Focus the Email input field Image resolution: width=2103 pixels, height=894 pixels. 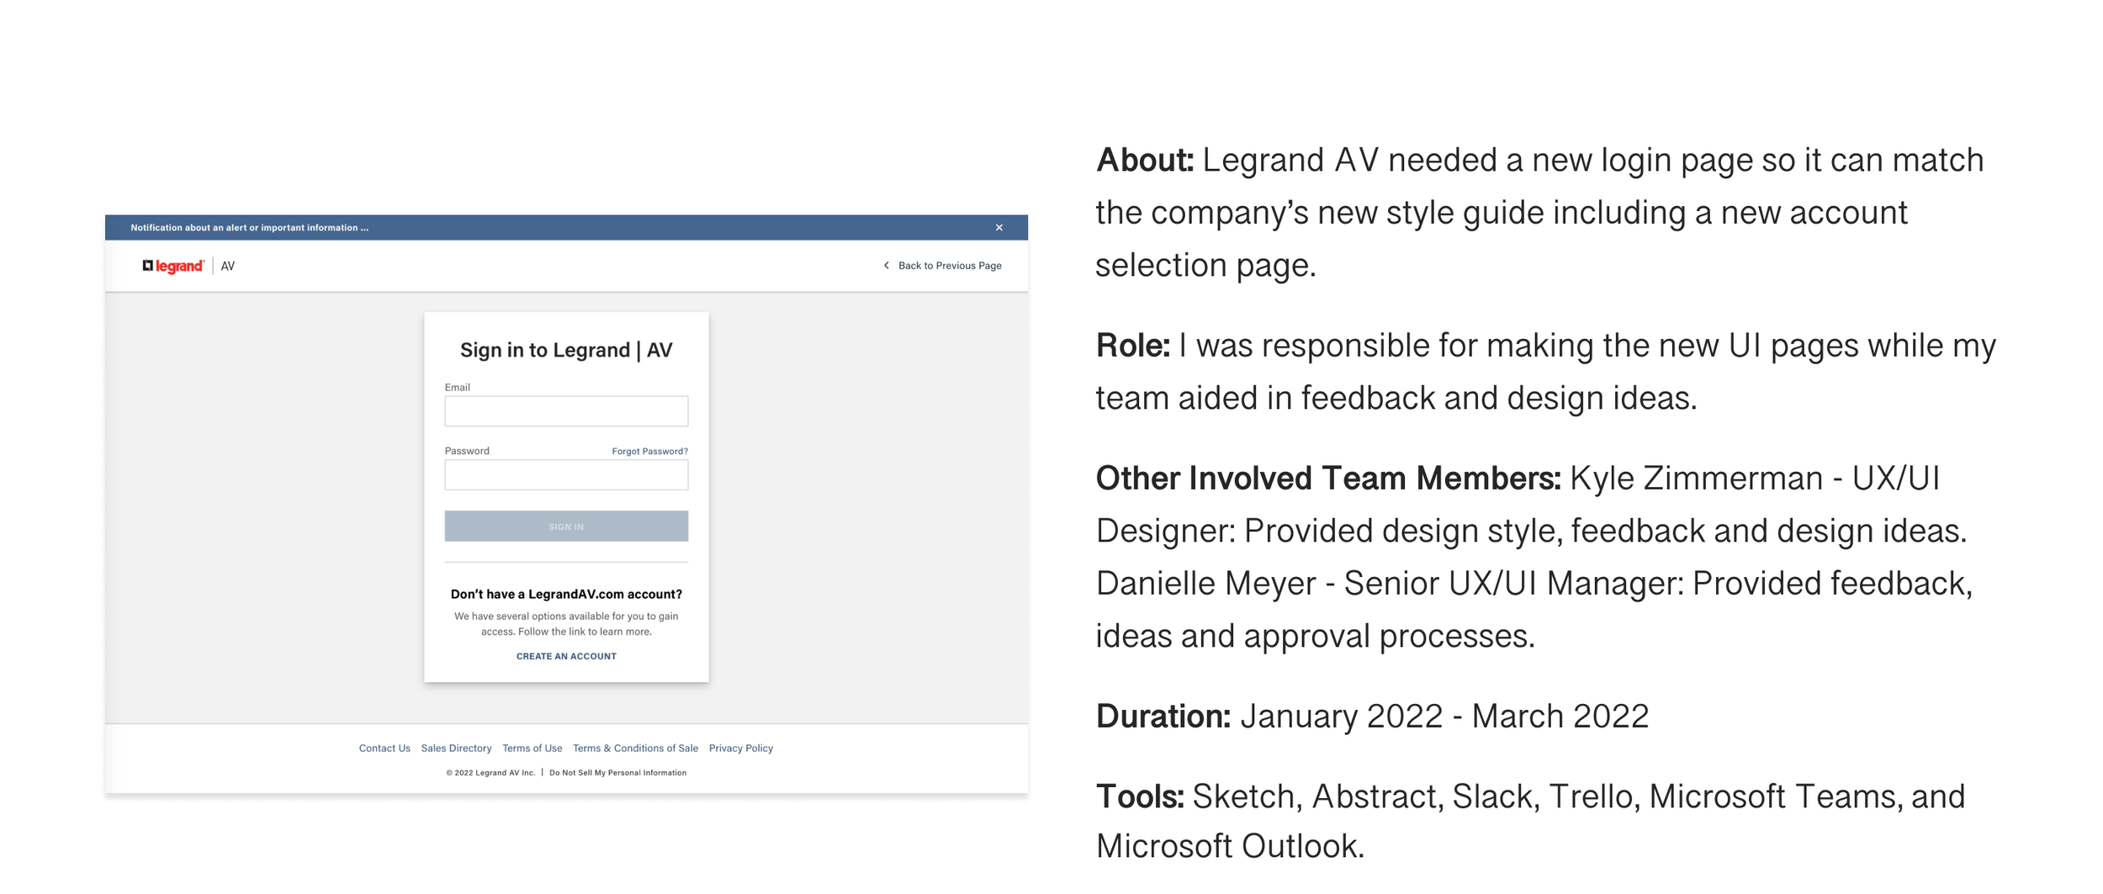pos(566,411)
